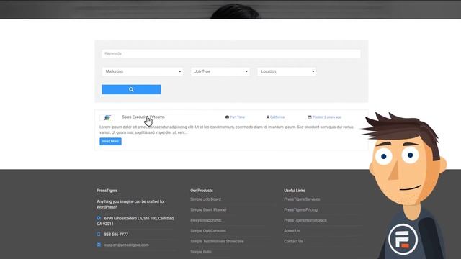Open the Simple Testimonials Showcase link

[217, 242]
